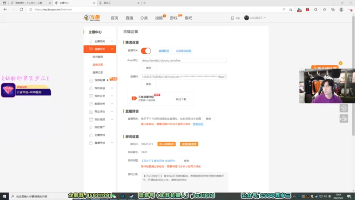Open the CSGO百岁三 account dropdown

tap(255, 18)
